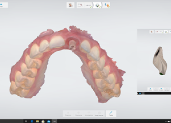Open the Windows Start menu
The width and height of the screenshot is (171, 123).
(x=26, y=121)
